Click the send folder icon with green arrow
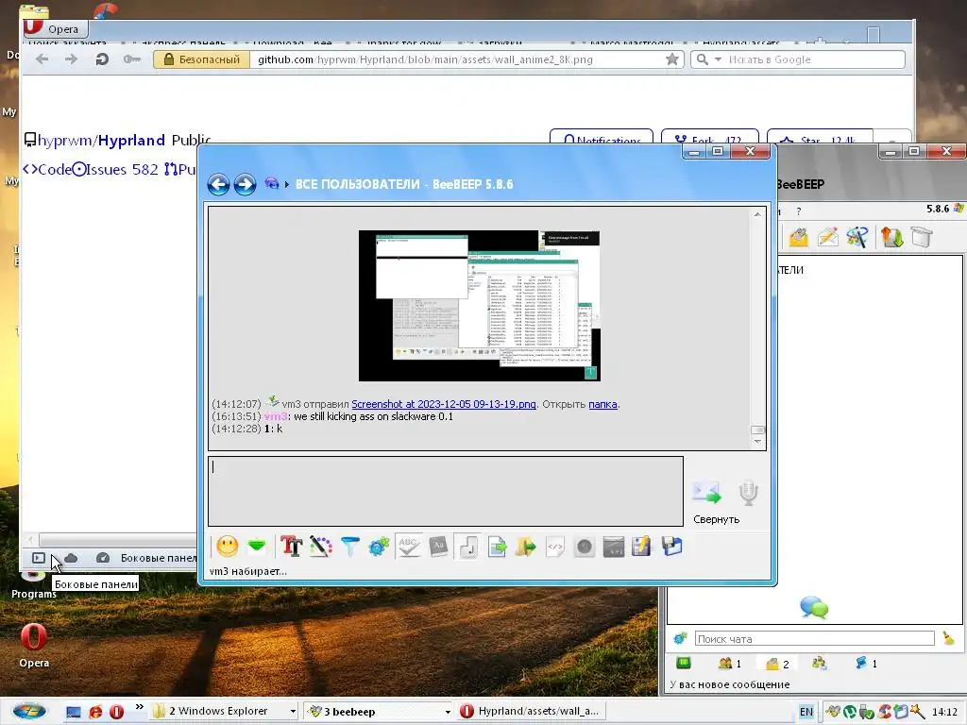 tap(525, 547)
